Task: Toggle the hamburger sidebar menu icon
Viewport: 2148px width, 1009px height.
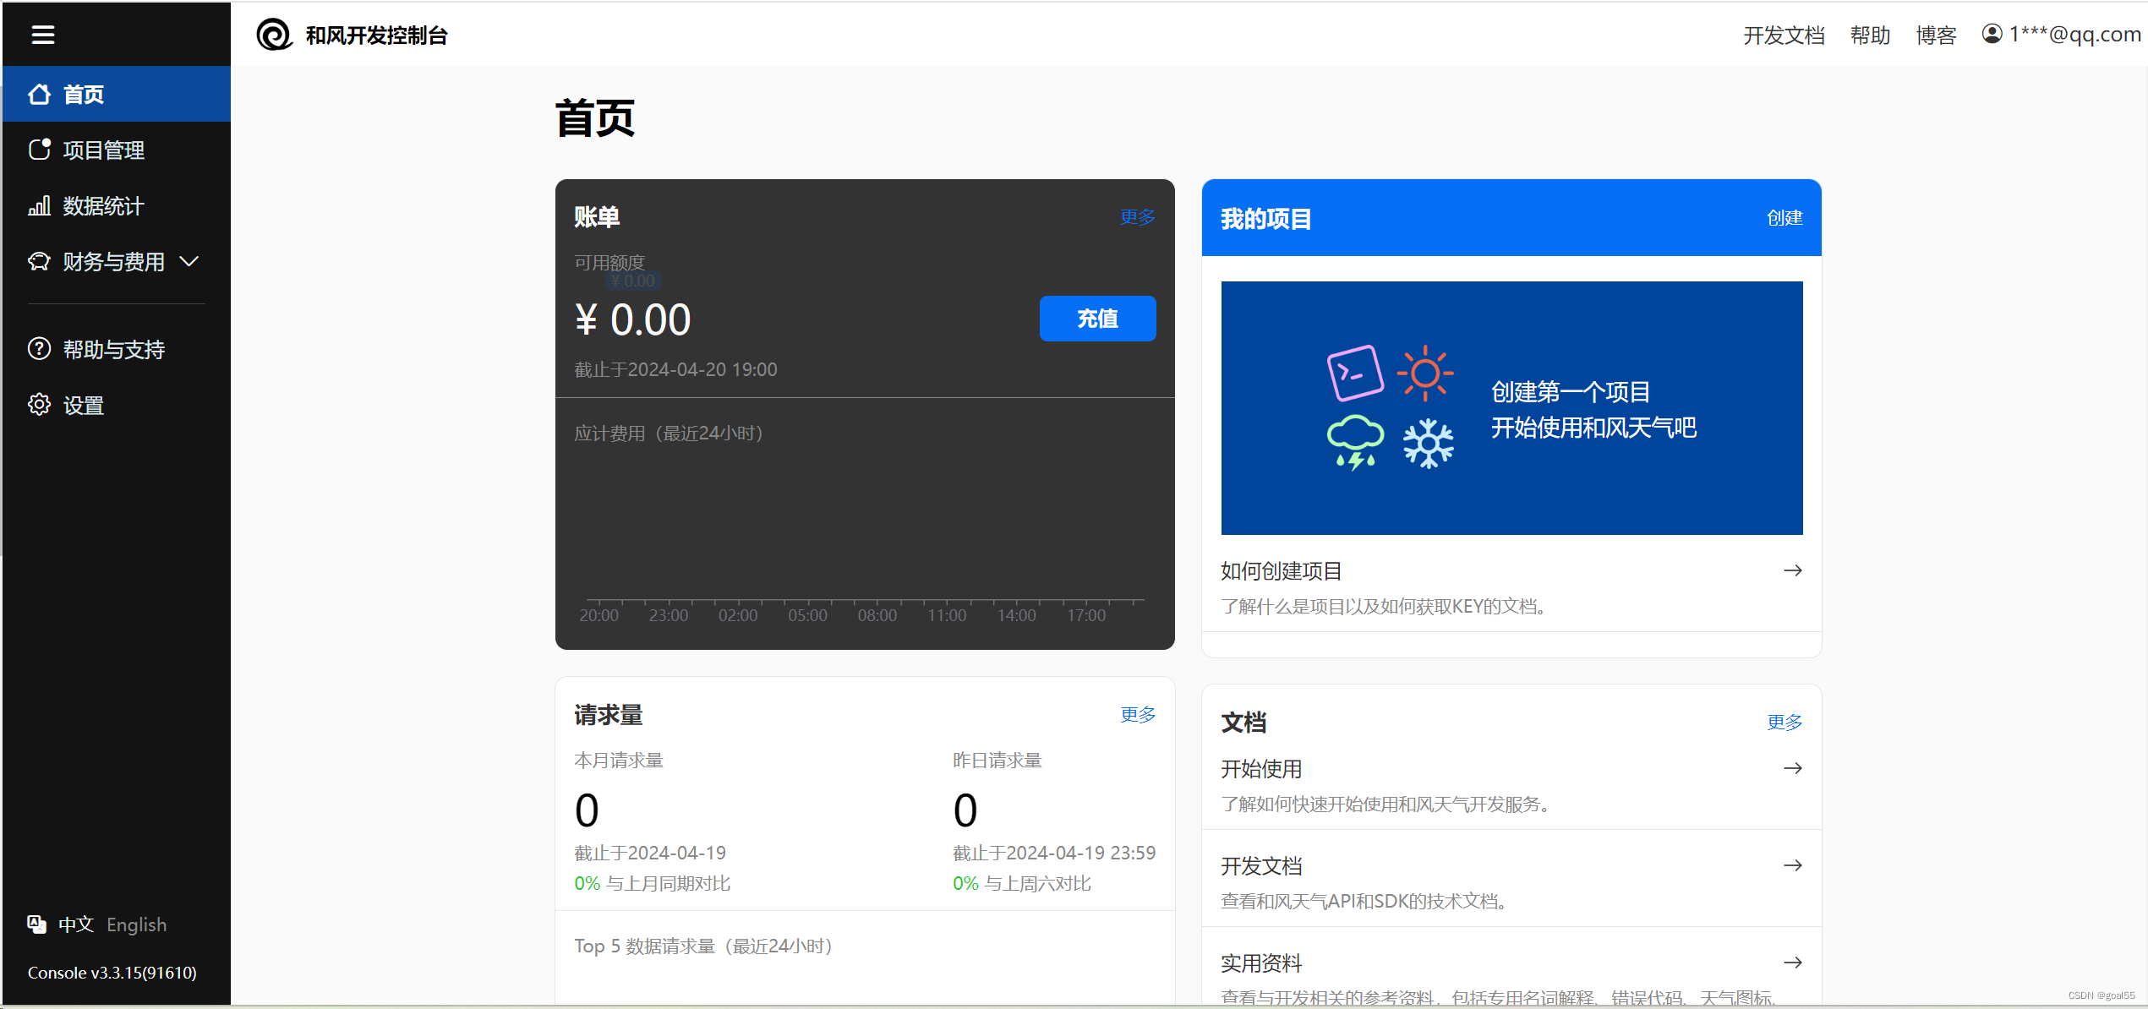Action: (x=42, y=35)
